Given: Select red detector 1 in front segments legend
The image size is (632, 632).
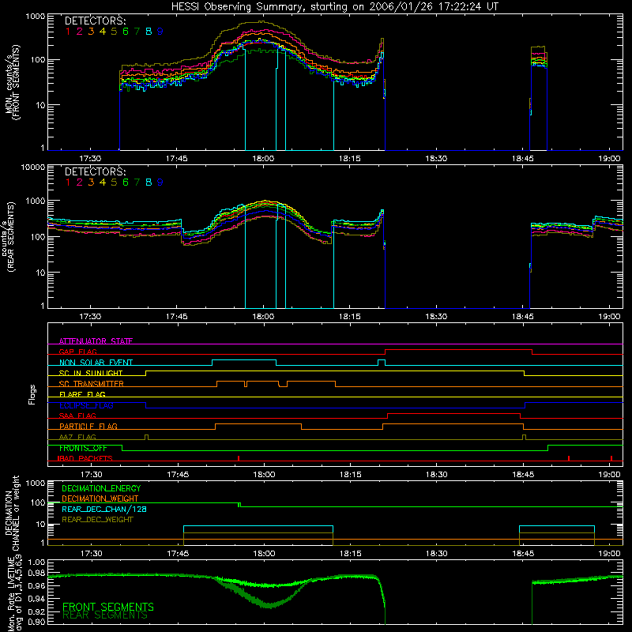Looking at the screenshot, I should tap(68, 32).
